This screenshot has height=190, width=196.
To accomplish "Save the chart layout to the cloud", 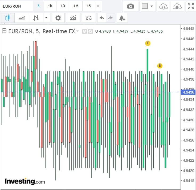I will (177, 6).
